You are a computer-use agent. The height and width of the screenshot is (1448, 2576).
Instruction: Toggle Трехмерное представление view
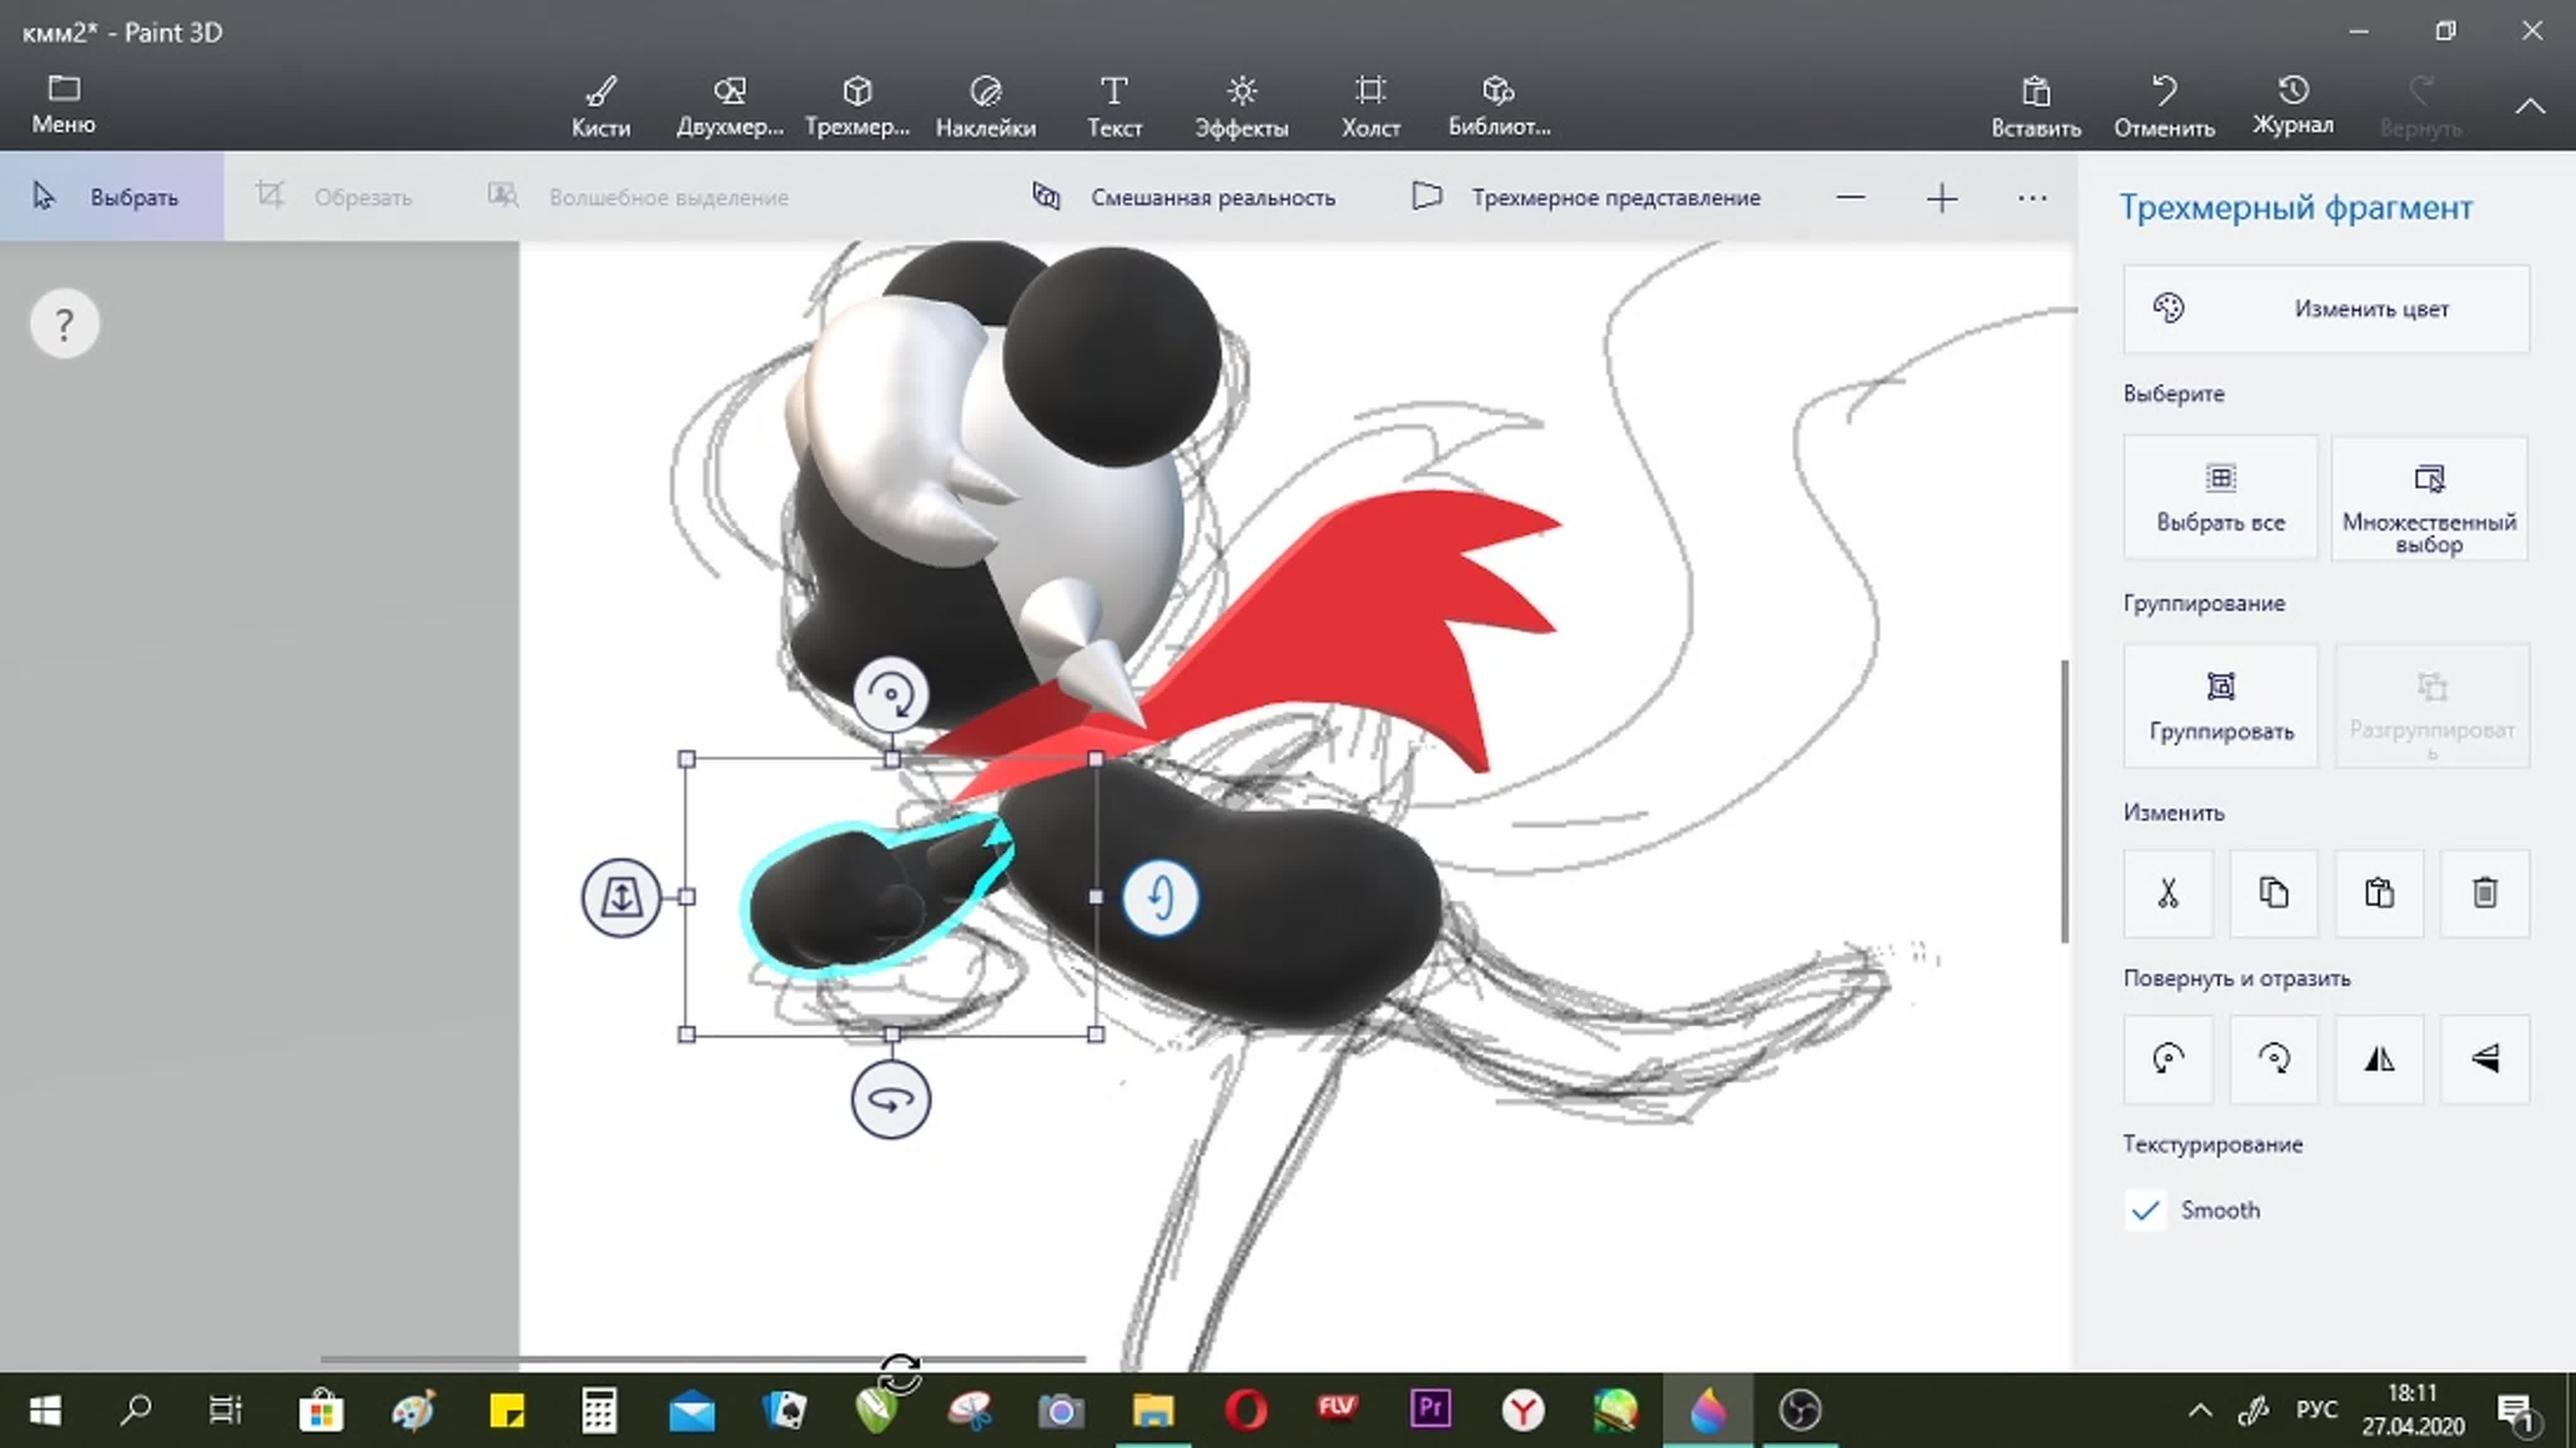click(x=1587, y=197)
